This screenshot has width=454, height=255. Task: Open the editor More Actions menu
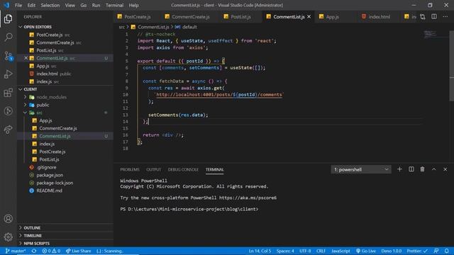tap(445, 17)
